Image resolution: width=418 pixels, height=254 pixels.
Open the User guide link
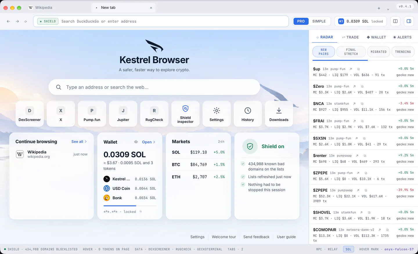click(x=286, y=237)
